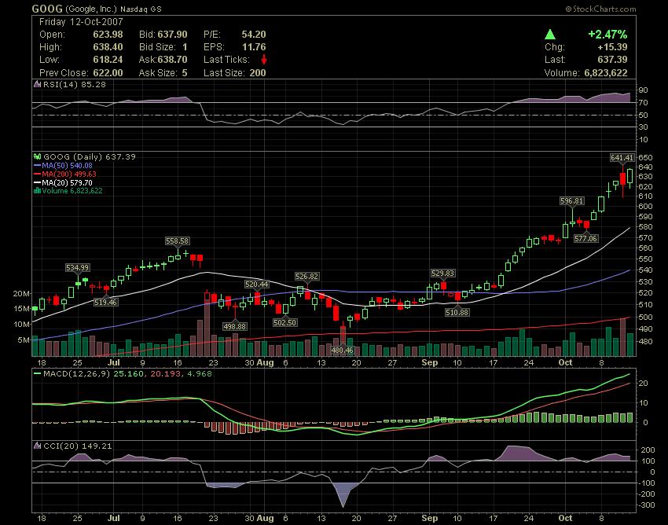Viewport: 668px width, 525px height.
Task: Click the green up triangle near +2.47%
Action: (x=550, y=34)
